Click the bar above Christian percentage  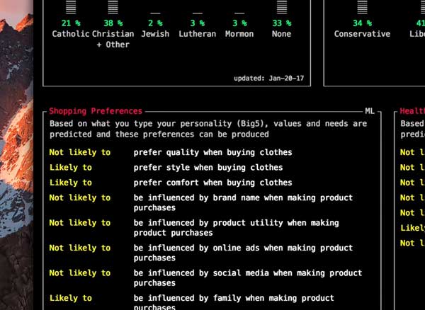point(113,7)
